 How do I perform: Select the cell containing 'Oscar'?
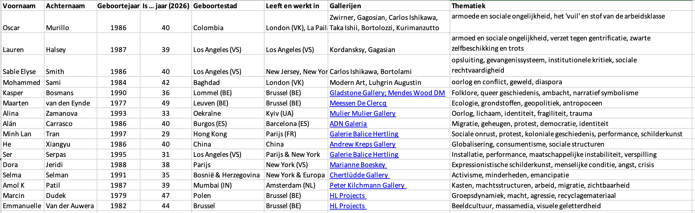[23, 22]
